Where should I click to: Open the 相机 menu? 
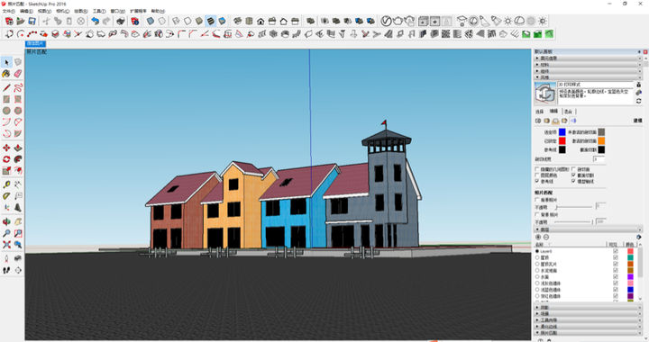tap(62, 11)
